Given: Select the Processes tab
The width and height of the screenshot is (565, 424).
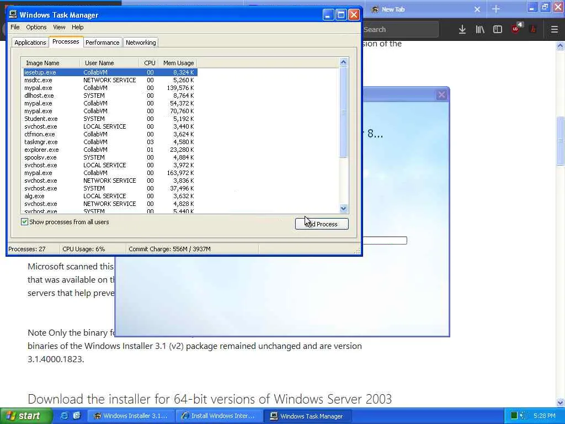Looking at the screenshot, I should tap(66, 42).
